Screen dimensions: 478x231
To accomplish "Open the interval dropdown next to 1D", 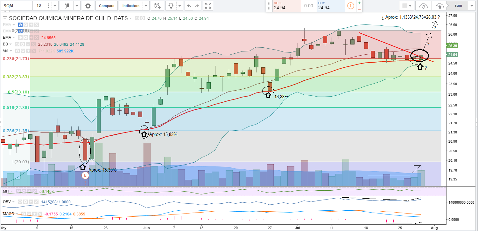I will (x=55, y=6).
